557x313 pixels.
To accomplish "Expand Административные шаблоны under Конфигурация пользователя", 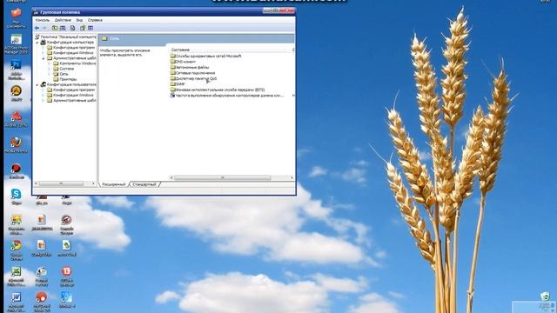I will pos(44,101).
